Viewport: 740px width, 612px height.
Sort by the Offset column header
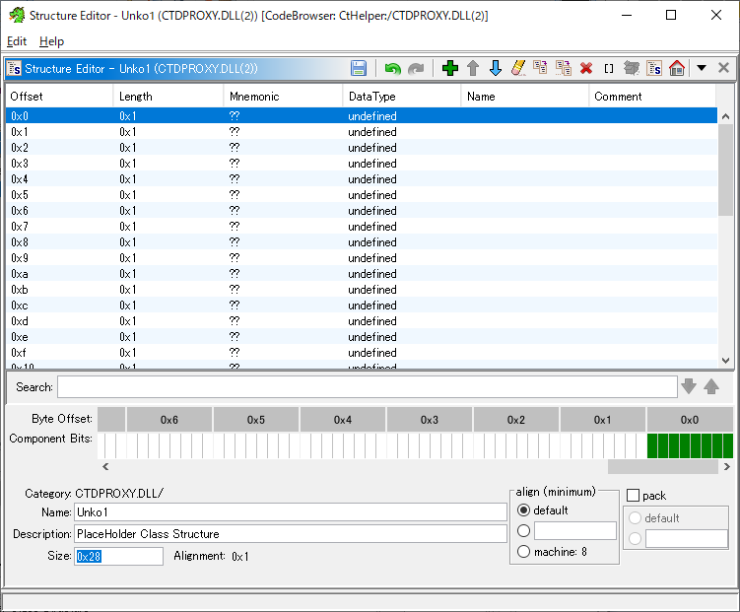tap(59, 97)
